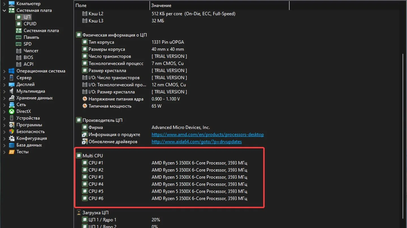
Task: Expand the Компьютер branch arrow
Action: pos(4,4)
